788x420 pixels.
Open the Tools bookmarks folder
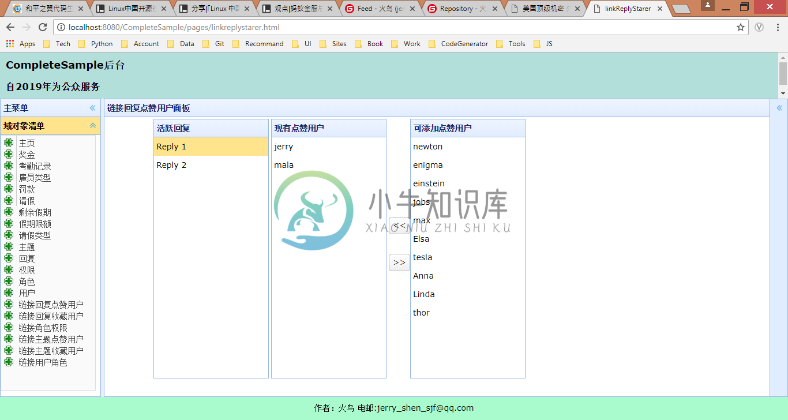pyautogui.click(x=511, y=44)
